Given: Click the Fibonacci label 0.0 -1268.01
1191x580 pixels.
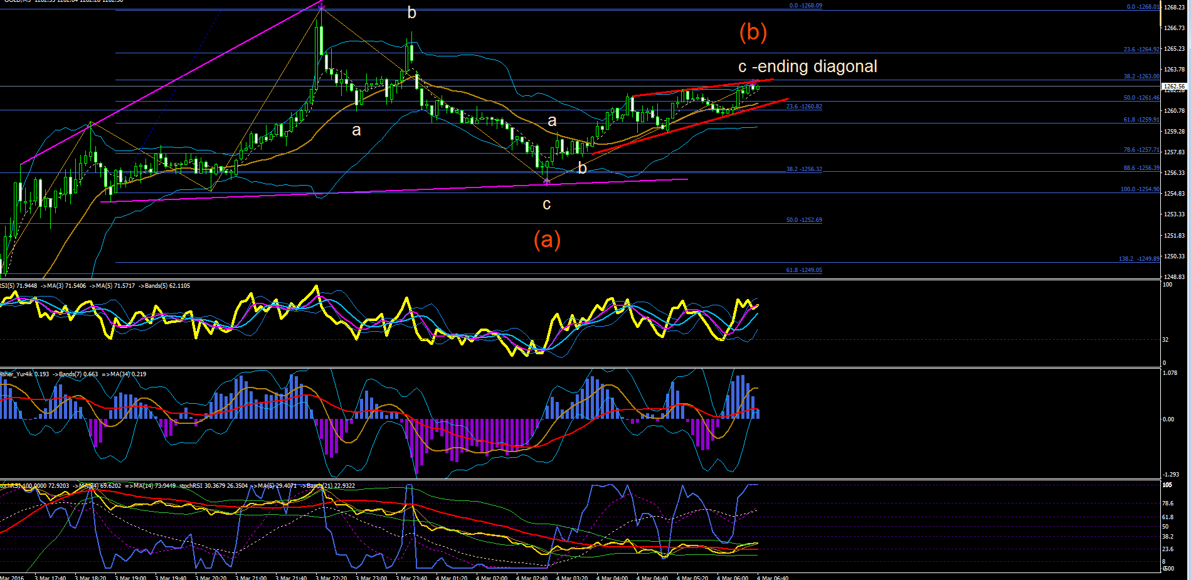Looking at the screenshot, I should [x=1143, y=7].
